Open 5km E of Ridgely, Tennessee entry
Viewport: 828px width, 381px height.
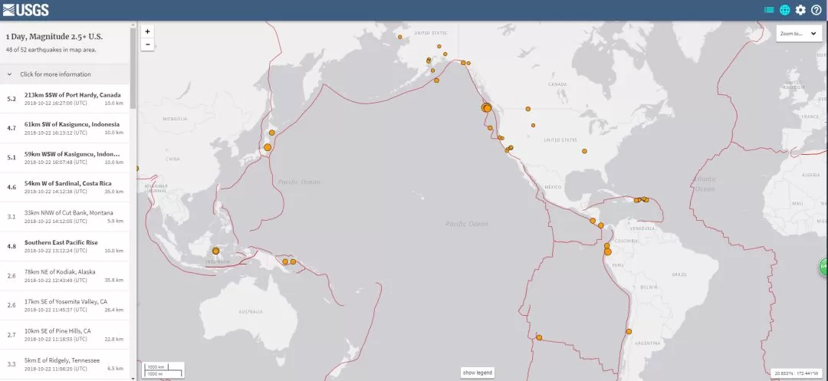[x=64, y=363]
